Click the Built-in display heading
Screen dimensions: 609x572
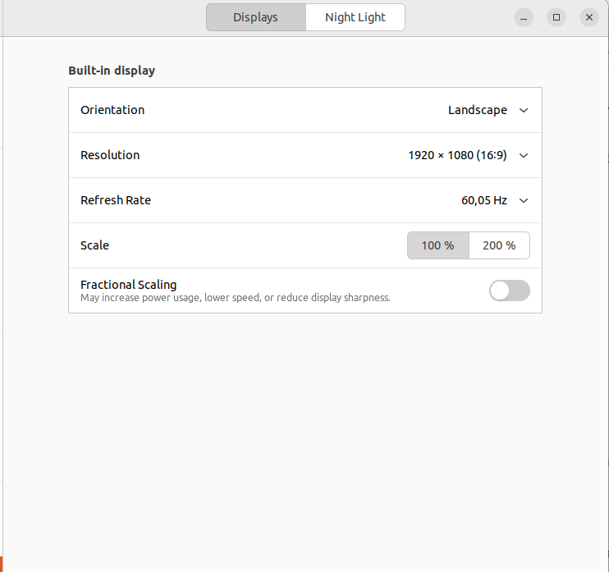(112, 71)
